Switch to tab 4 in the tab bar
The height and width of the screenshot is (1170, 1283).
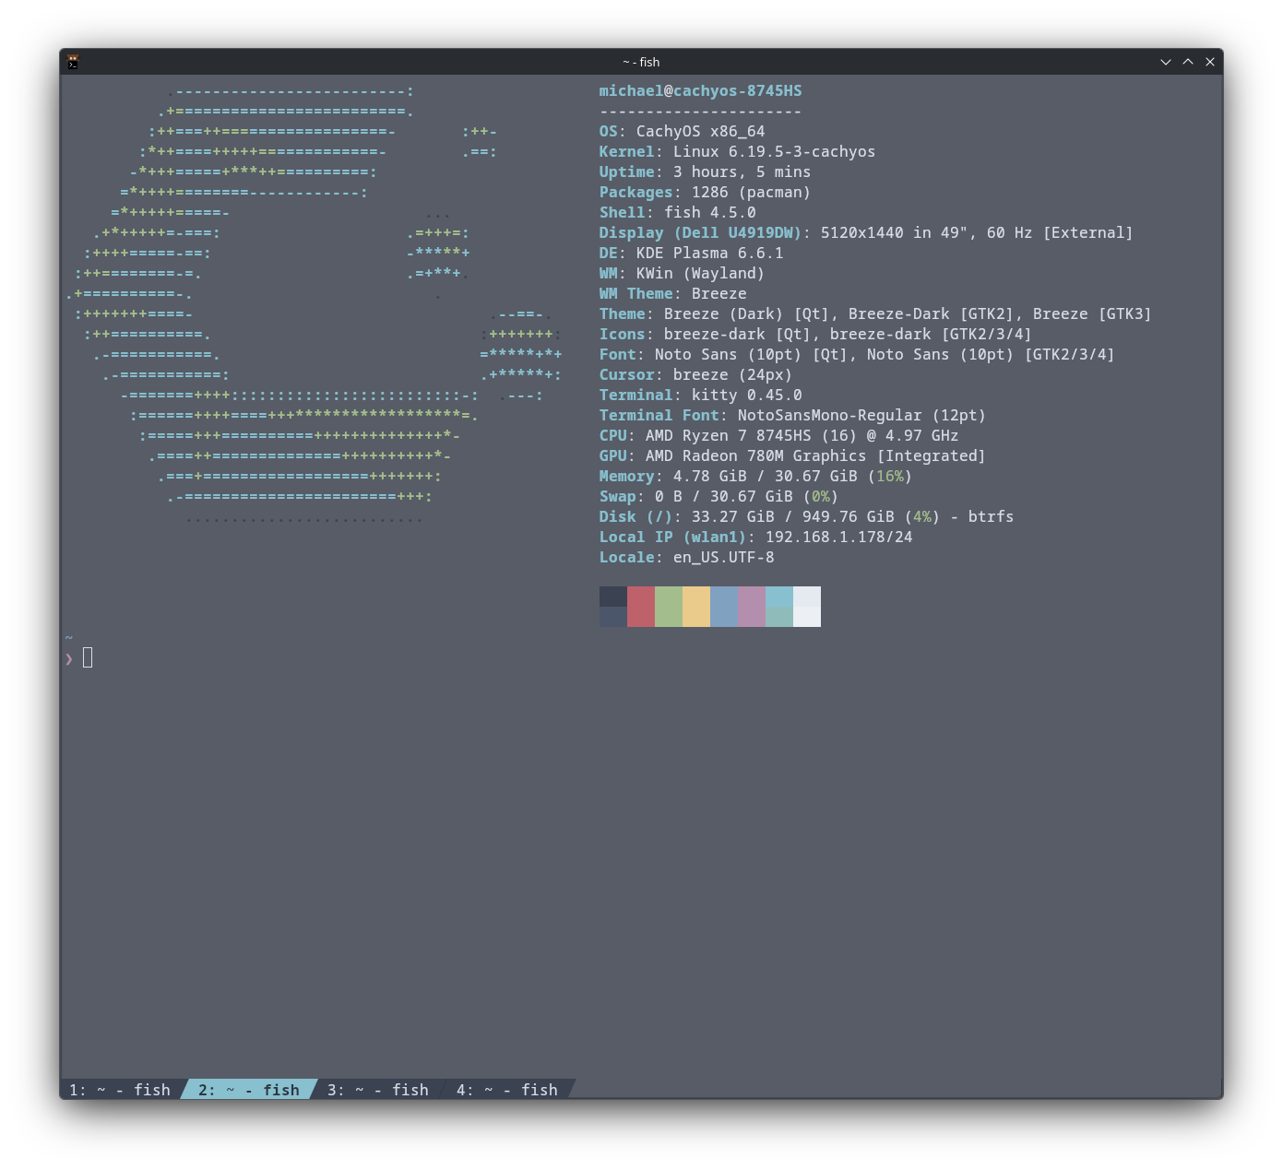pyautogui.click(x=505, y=1090)
